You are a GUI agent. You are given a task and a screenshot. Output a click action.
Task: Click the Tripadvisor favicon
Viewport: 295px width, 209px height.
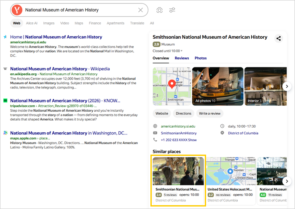[x=5, y=101]
